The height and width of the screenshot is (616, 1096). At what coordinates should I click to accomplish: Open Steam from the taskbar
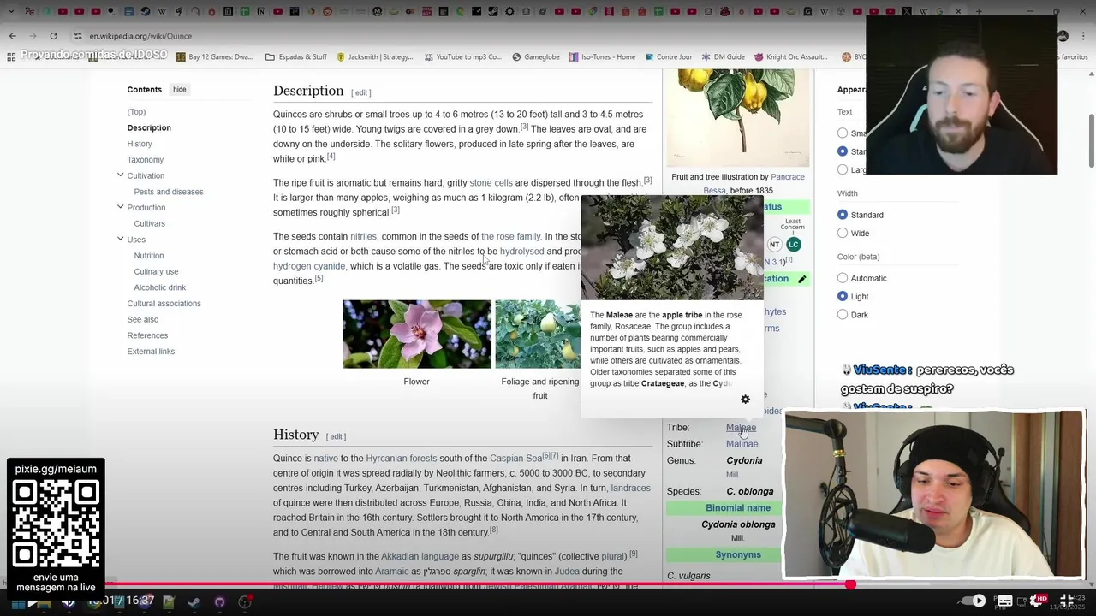tap(194, 602)
